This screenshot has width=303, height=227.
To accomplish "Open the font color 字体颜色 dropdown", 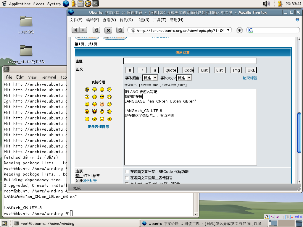I will tap(150, 78).
